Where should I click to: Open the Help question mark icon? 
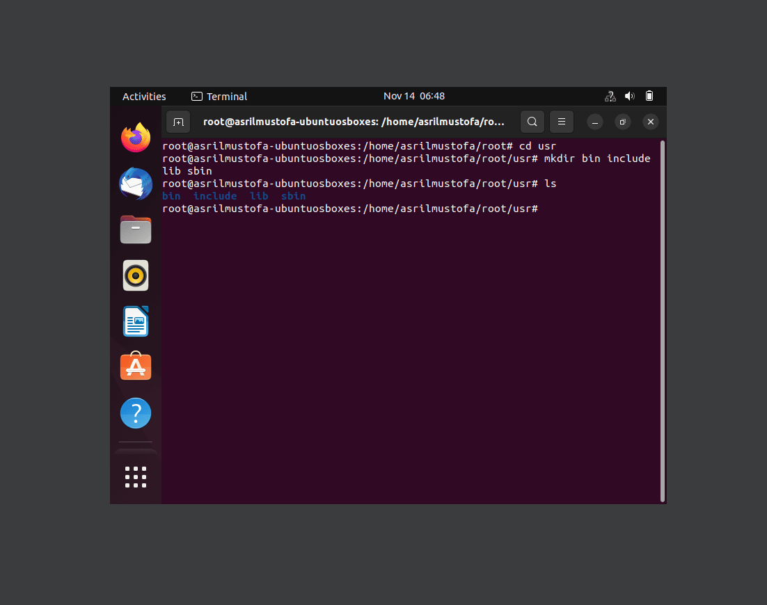136,414
